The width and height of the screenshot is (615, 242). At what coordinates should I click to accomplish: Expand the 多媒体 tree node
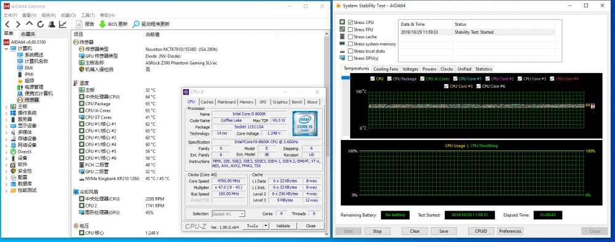(6, 132)
